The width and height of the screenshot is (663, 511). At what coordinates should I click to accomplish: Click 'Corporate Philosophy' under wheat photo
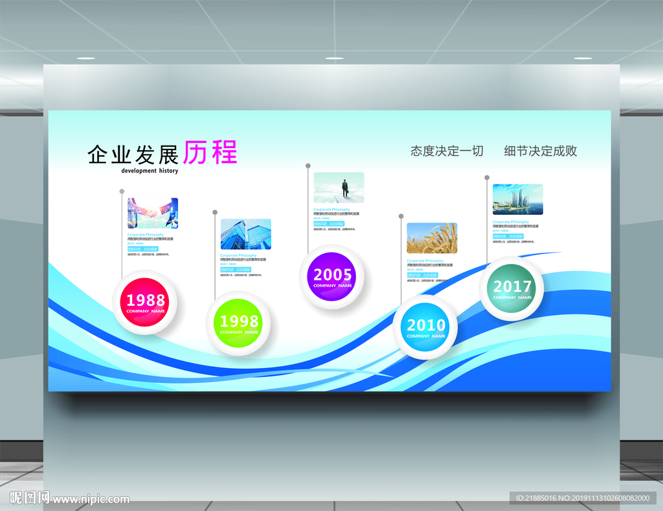pyautogui.click(x=425, y=261)
